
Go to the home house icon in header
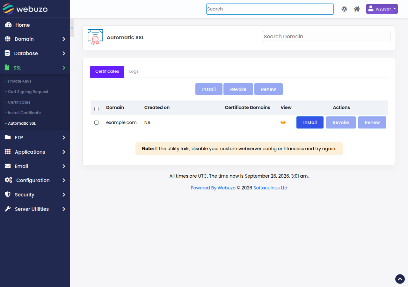[357, 9]
